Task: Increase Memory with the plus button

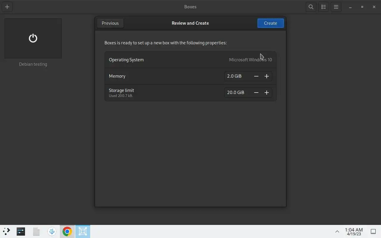Action: tap(267, 76)
